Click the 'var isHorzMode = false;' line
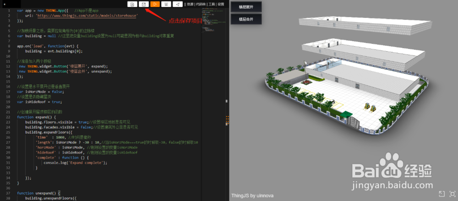Image resolution: width=458 pixels, height=201 pixels. [x=40, y=92]
